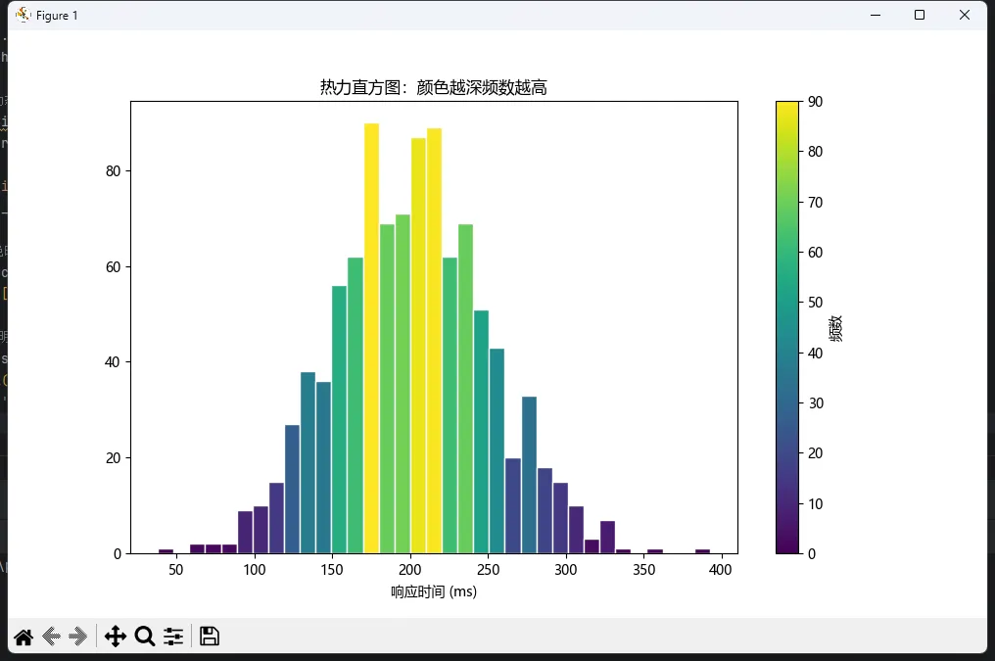Click the chart title 热力直方图
The height and width of the screenshot is (661, 995).
pos(433,88)
